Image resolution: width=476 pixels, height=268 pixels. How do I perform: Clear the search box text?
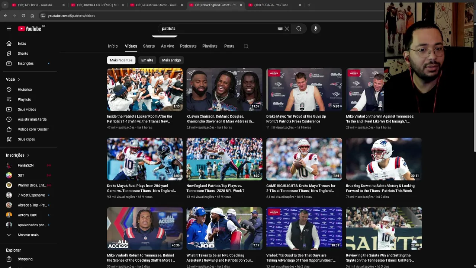click(287, 29)
